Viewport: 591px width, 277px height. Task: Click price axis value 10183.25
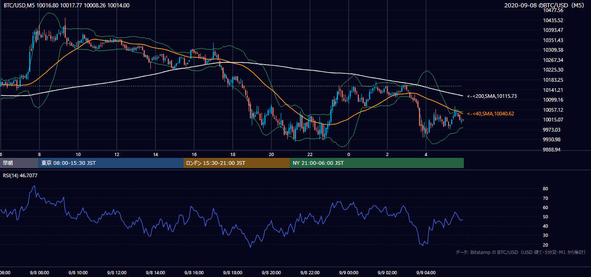click(x=553, y=80)
